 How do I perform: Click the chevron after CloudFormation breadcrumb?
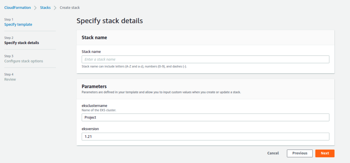(35, 8)
